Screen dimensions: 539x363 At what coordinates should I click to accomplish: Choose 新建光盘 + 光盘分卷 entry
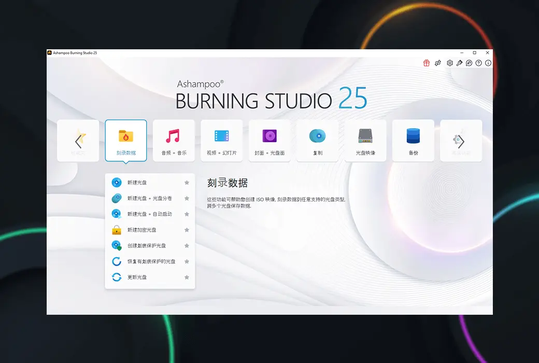pos(150,198)
